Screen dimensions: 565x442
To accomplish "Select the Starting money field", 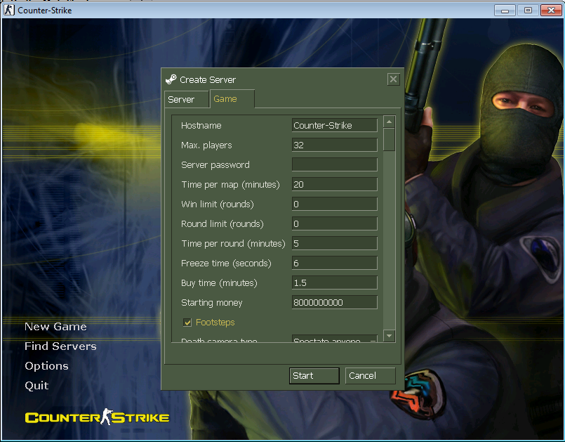I will 334,302.
